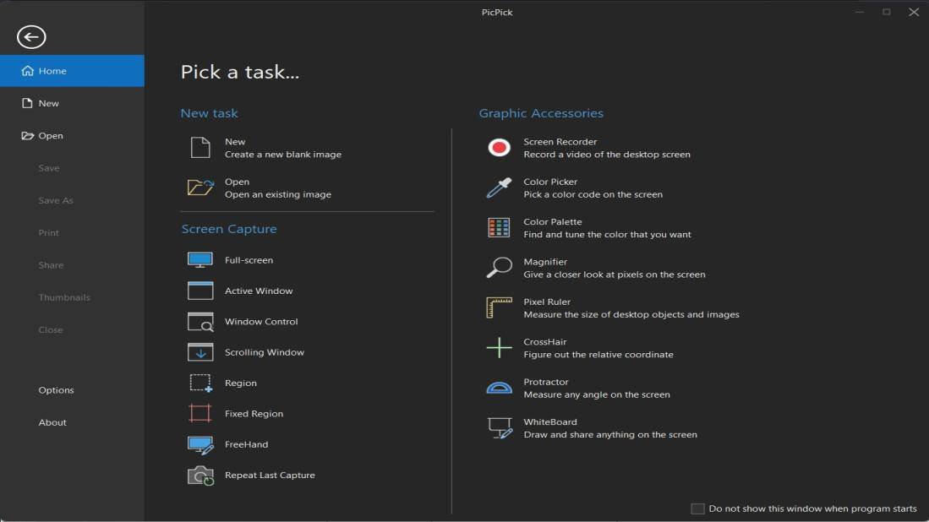Select New in the left sidebar
This screenshot has height=522, width=929.
click(48, 103)
